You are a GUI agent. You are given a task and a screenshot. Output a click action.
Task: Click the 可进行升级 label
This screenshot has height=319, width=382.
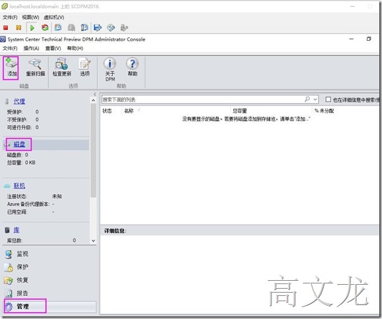coord(19,127)
